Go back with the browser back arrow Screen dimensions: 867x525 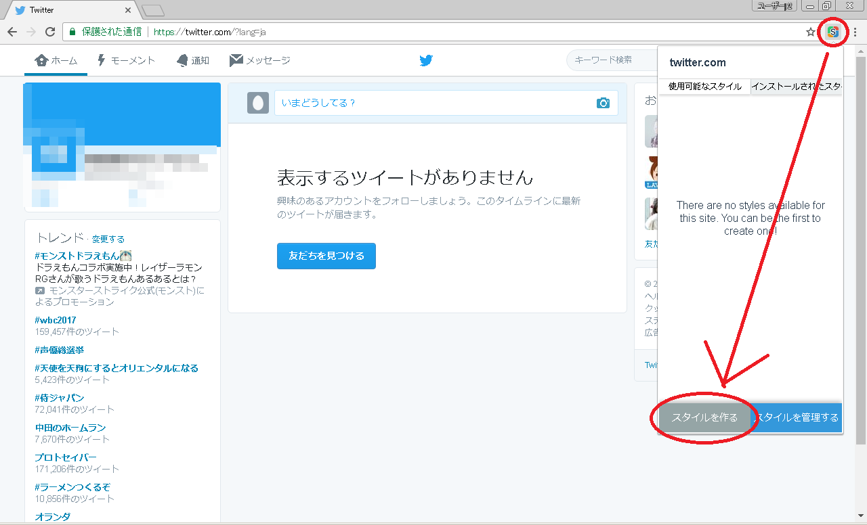point(12,32)
